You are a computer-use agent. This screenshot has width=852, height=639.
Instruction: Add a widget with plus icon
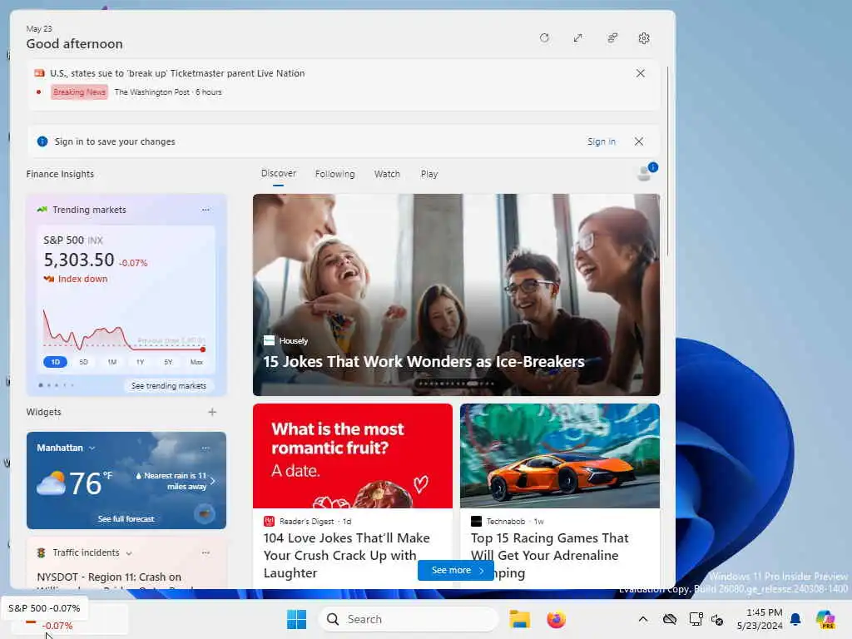[212, 412]
